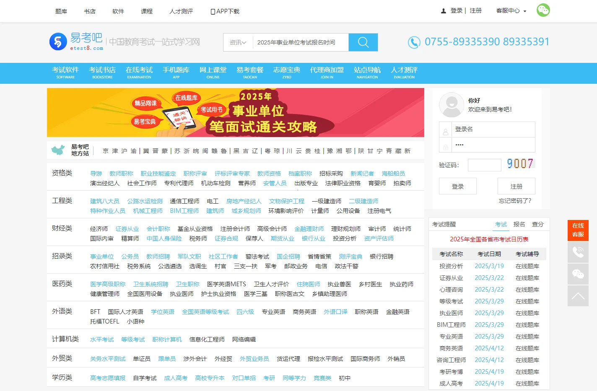Open the 资讯 search category dropdown
597x391 pixels.
(x=238, y=42)
